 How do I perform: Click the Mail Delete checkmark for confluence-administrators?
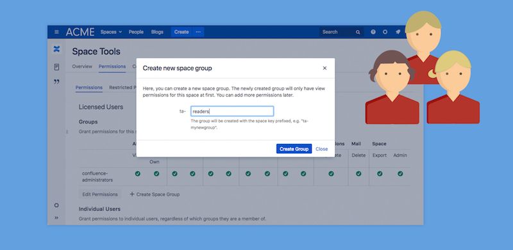click(358, 174)
